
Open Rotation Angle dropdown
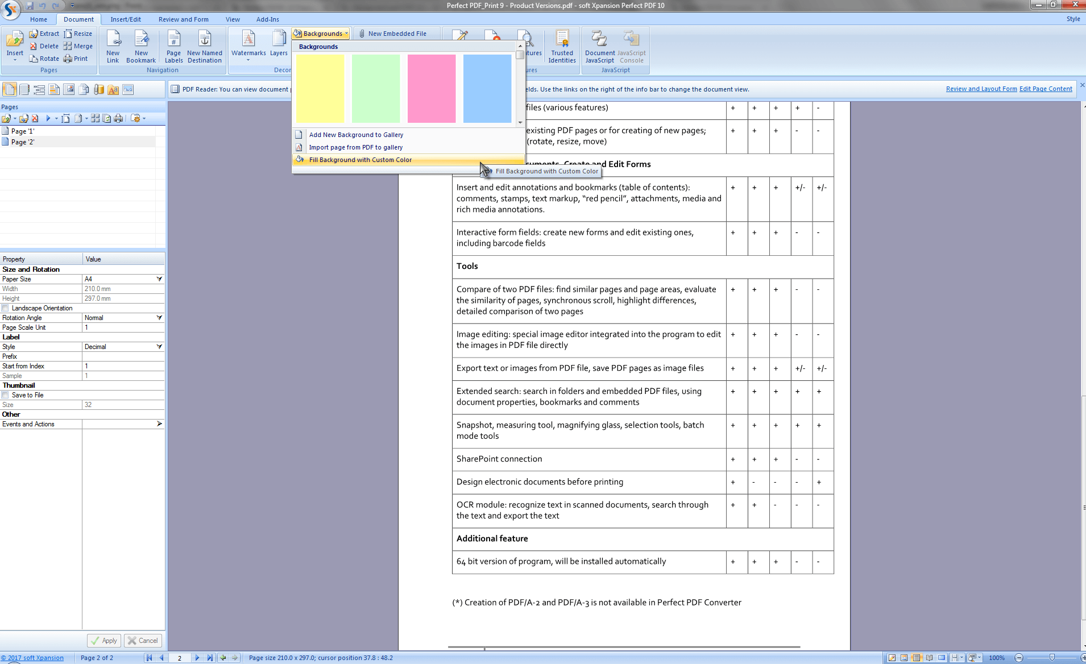pos(159,318)
